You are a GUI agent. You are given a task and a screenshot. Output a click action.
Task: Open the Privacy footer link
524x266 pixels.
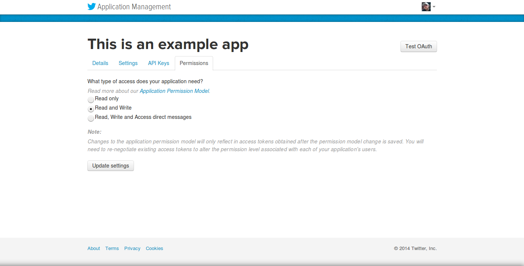click(132, 249)
